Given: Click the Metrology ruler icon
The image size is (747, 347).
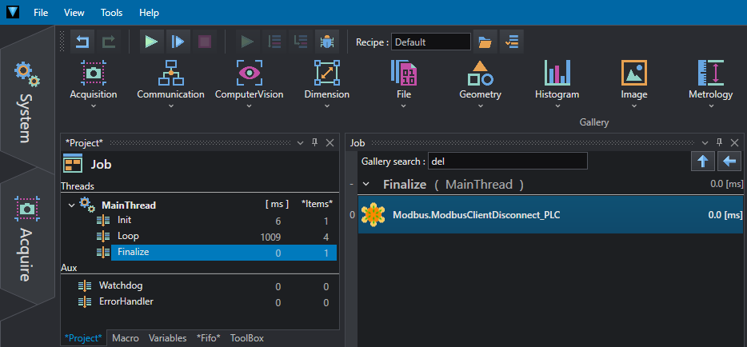Looking at the screenshot, I should click(710, 74).
